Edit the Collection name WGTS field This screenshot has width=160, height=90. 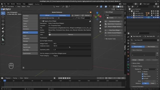pyautogui.click(x=72, y=46)
